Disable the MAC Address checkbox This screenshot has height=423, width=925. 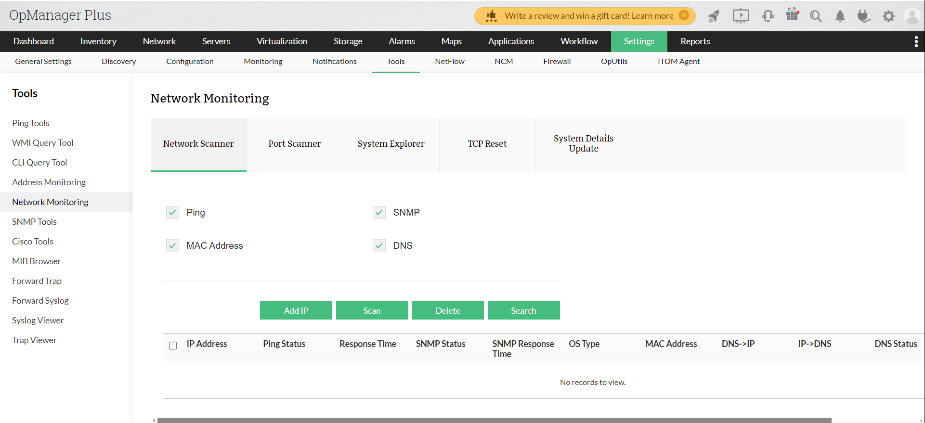[172, 246]
